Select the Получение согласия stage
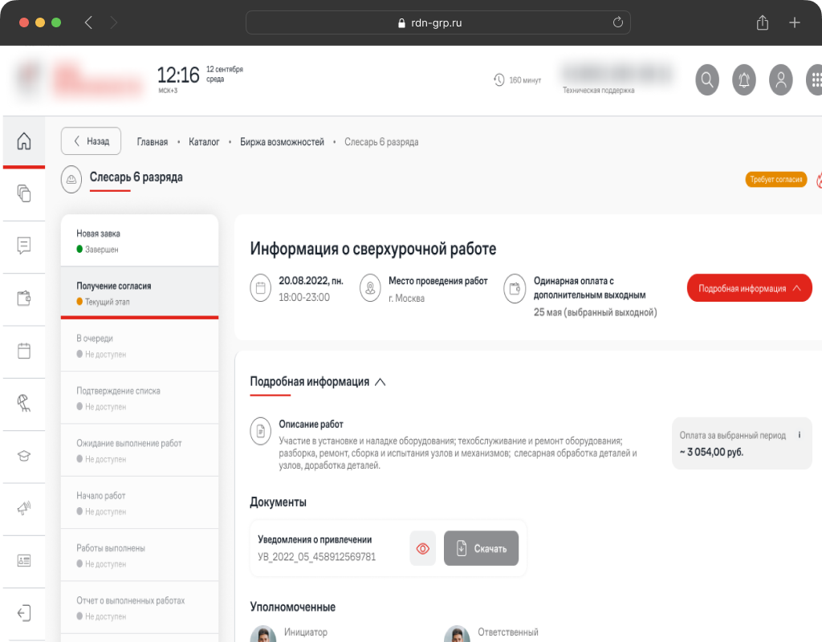This screenshot has height=642, width=822. (139, 293)
